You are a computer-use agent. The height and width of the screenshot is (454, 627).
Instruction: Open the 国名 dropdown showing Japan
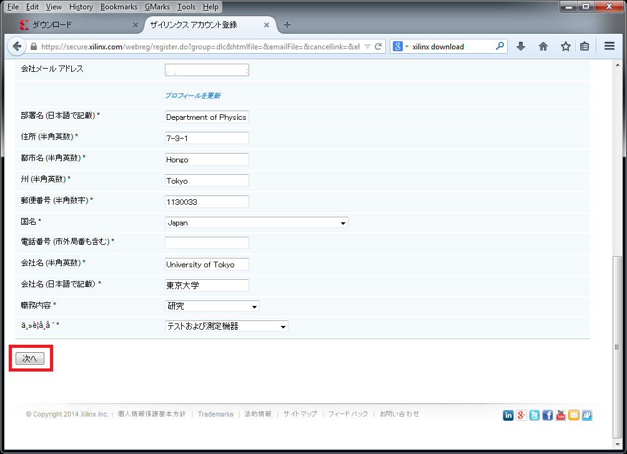pyautogui.click(x=256, y=222)
